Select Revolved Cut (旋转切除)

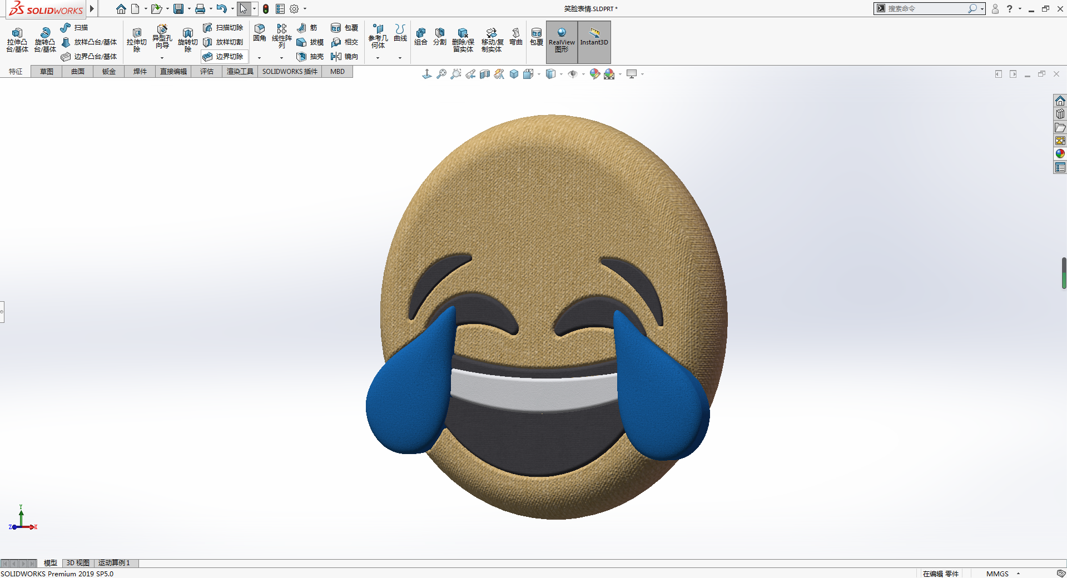coord(188,40)
